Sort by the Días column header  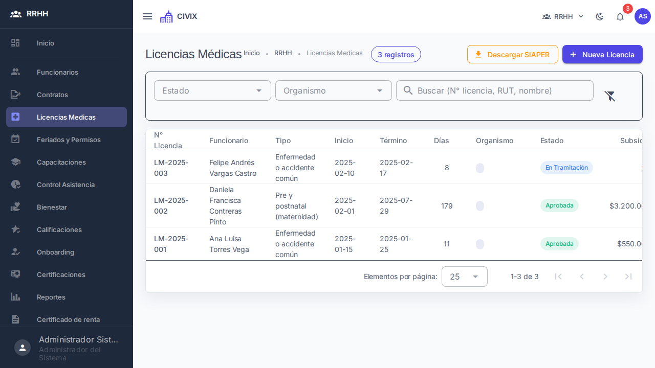(x=442, y=141)
